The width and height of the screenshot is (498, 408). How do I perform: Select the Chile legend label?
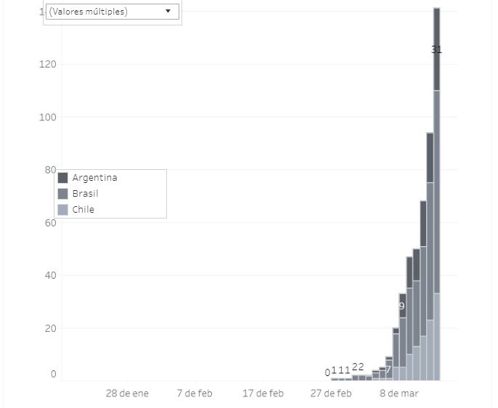click(x=83, y=210)
